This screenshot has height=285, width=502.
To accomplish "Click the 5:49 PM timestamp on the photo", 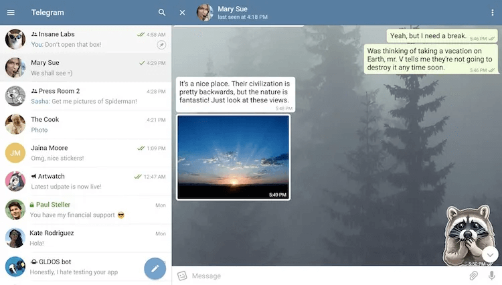I will click(278, 195).
